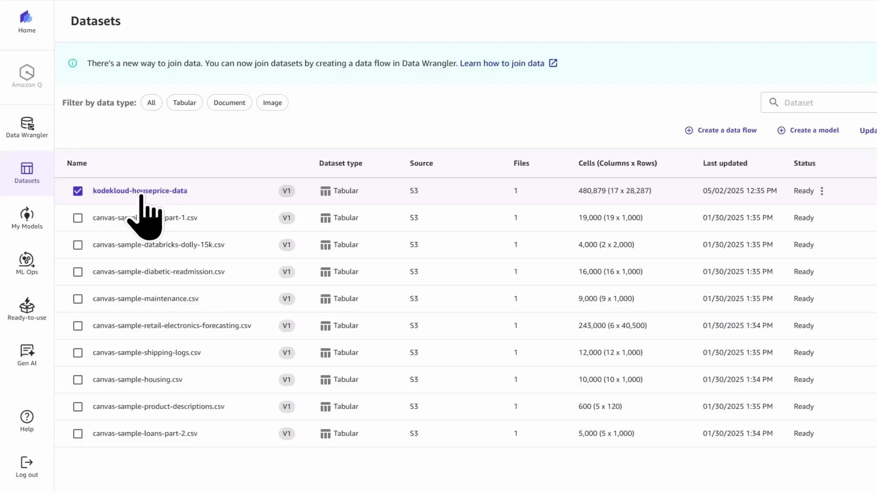Log out of SageMaker Canvas

point(26,466)
